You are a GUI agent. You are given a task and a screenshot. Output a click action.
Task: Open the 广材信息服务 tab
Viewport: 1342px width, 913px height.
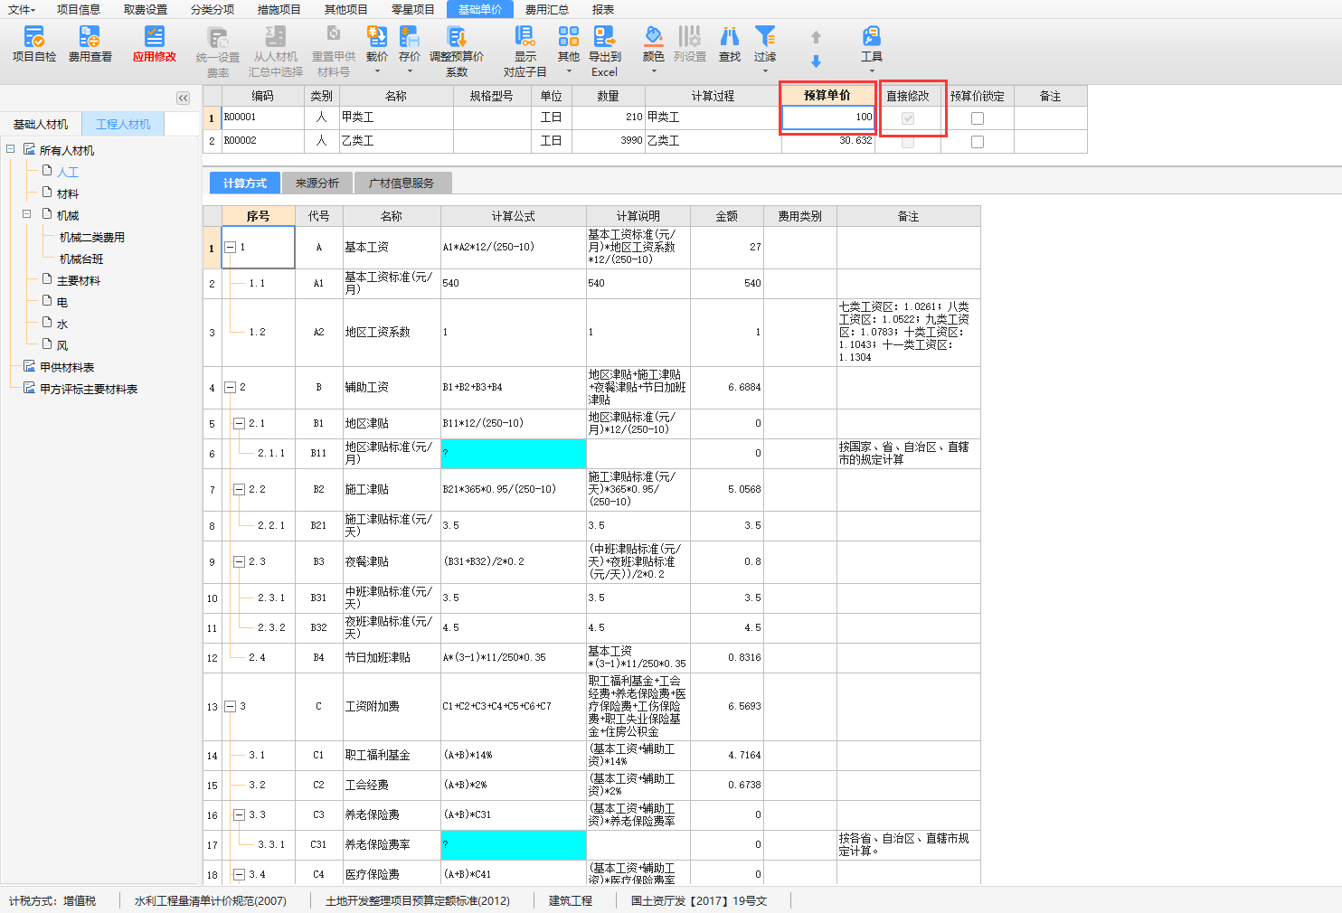point(402,184)
